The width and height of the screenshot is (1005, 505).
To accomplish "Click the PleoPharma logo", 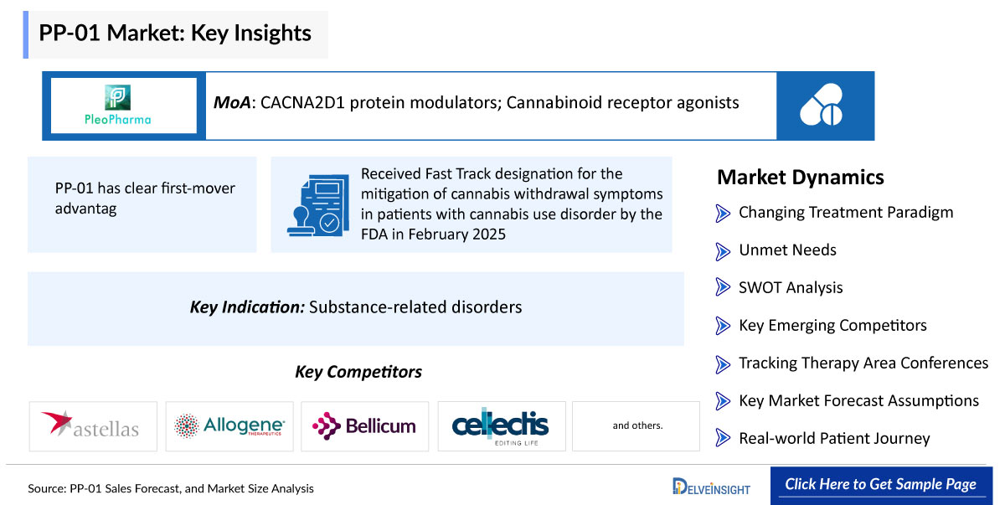I will point(123,106).
